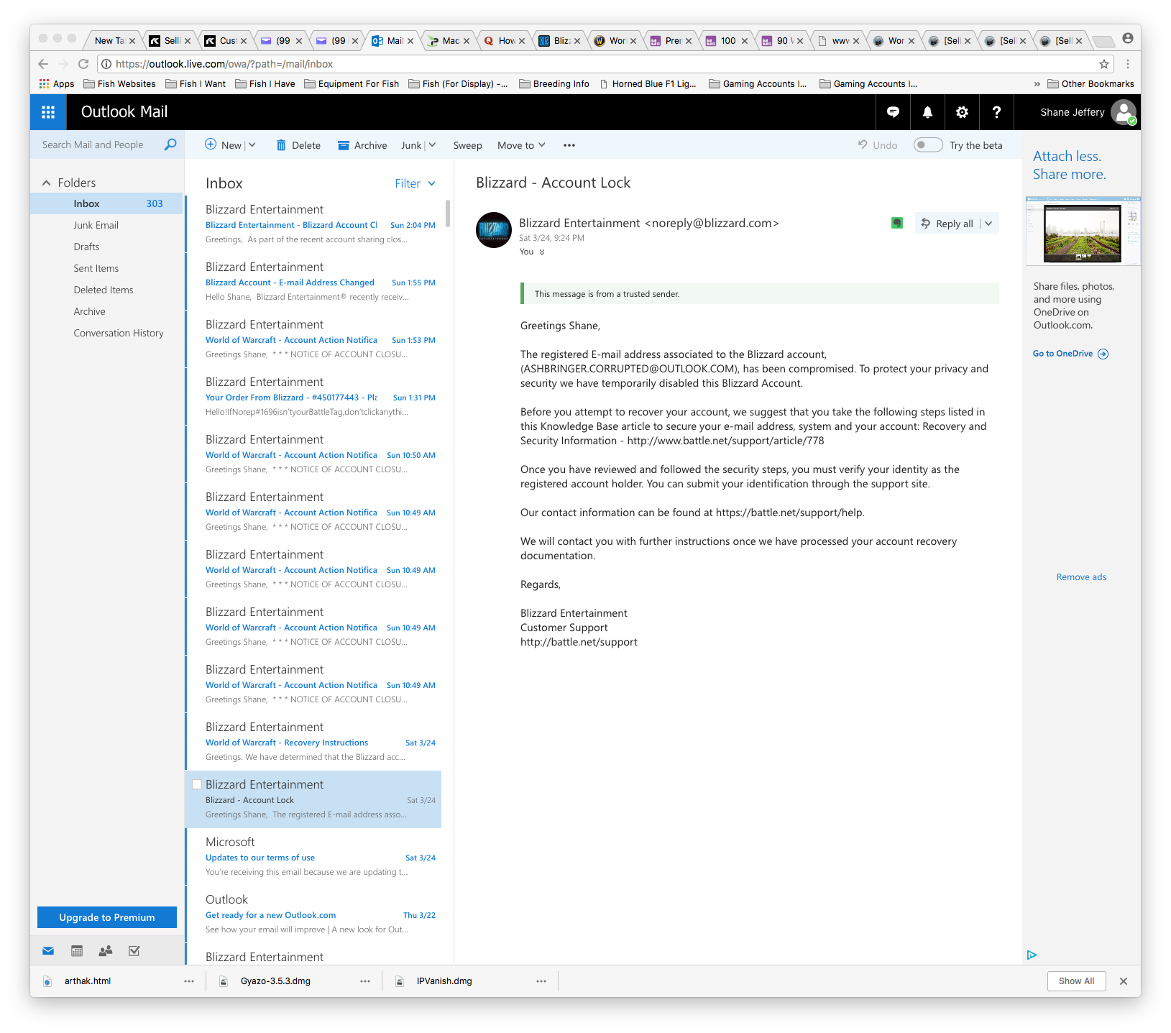Image resolution: width=1171 pixels, height=1033 pixels.
Task: Switch to Mail module icon
Action: tap(48, 951)
